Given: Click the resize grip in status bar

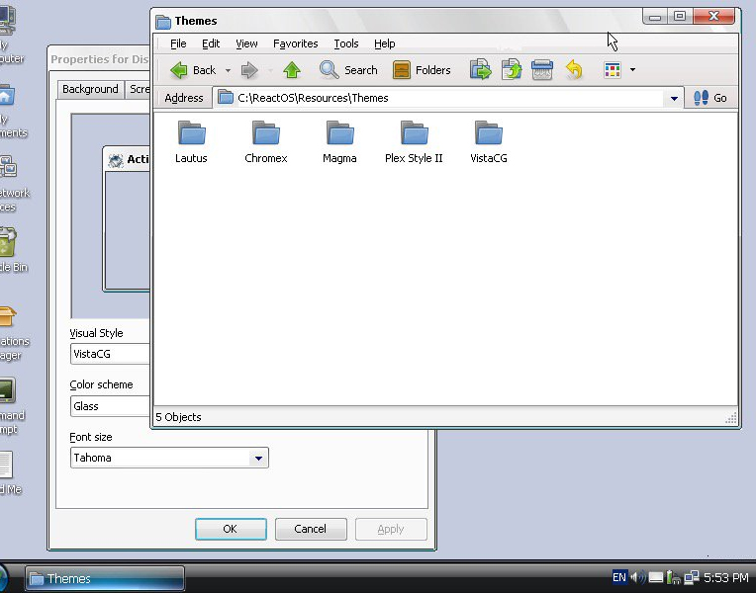Looking at the screenshot, I should click(x=731, y=418).
